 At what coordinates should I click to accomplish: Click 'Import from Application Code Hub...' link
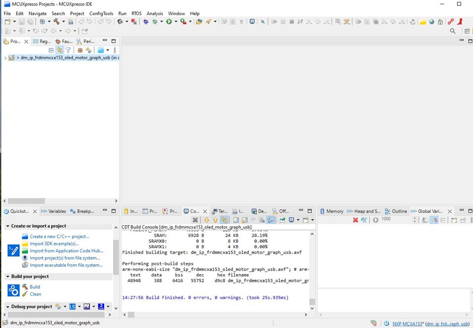tap(67, 251)
